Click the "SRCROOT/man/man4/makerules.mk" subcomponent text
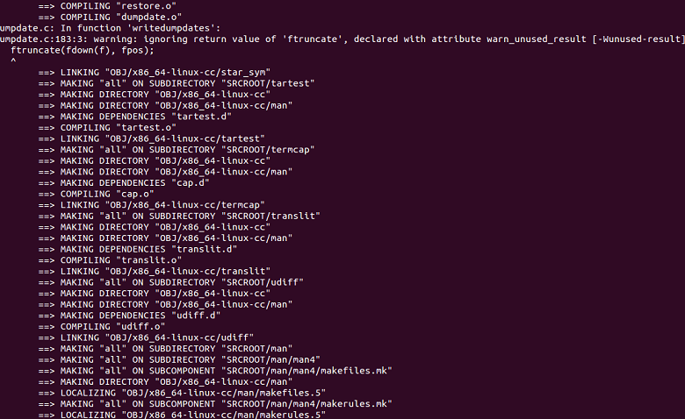The image size is (685, 419). point(306,404)
